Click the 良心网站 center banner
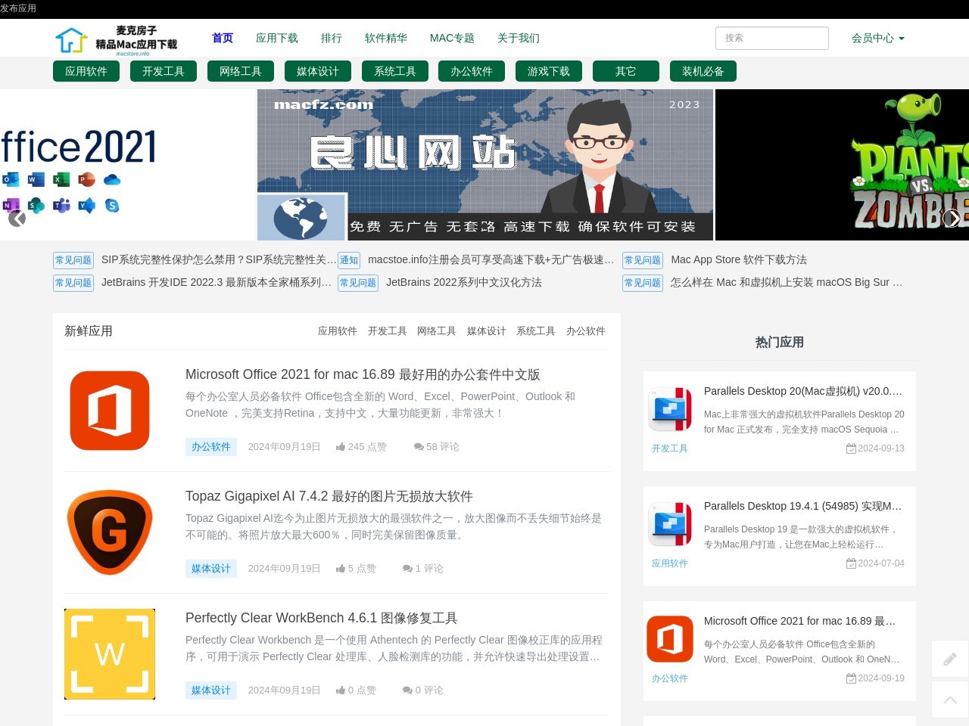The image size is (969, 726). 485,165
